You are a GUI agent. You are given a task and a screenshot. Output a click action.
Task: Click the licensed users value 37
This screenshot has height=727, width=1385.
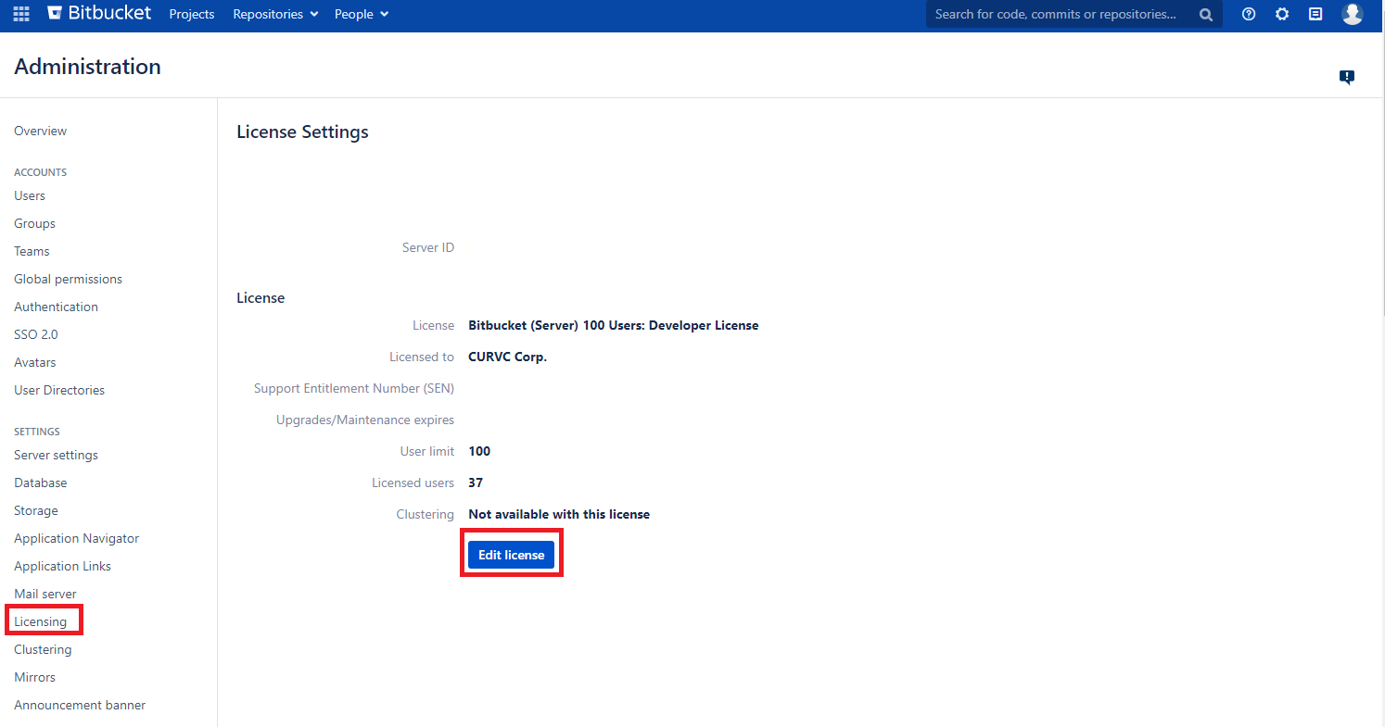(476, 483)
